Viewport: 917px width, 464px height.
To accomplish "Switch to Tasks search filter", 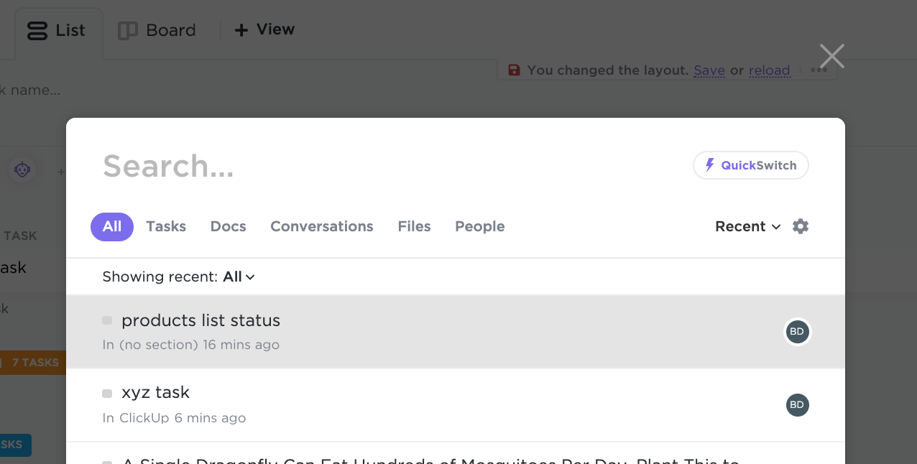I will pyautogui.click(x=166, y=226).
